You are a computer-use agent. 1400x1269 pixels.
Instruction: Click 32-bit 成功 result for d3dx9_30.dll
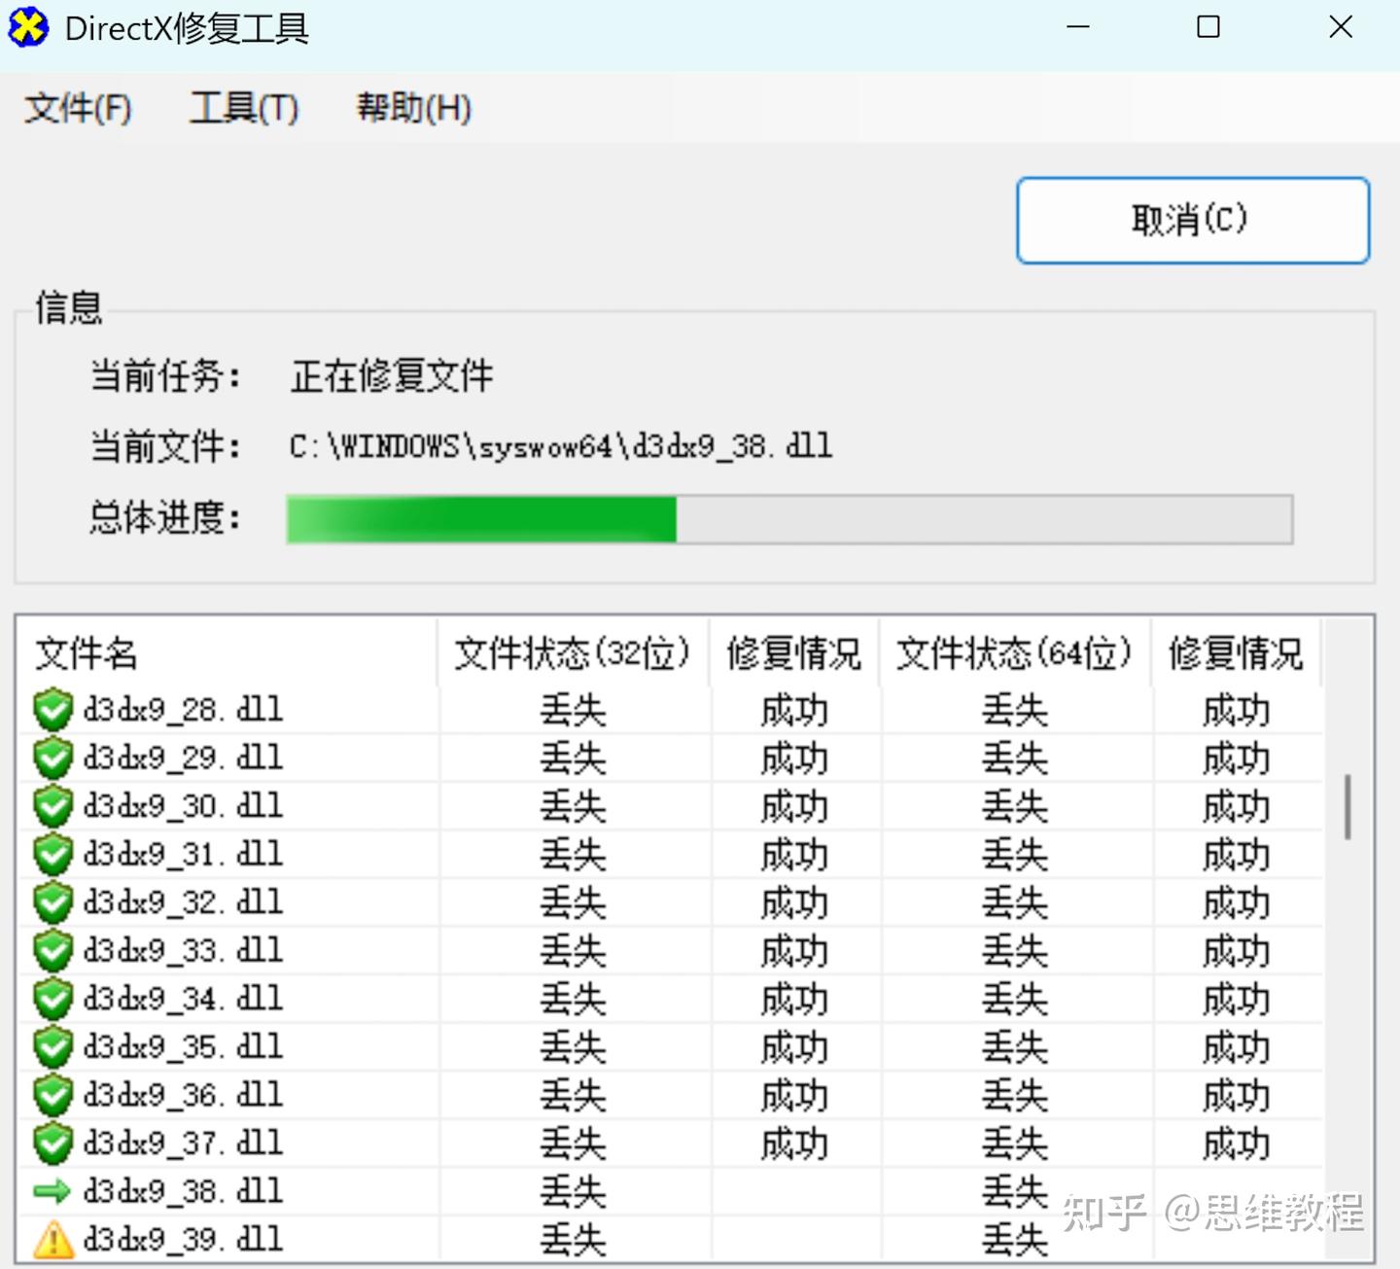(x=794, y=807)
